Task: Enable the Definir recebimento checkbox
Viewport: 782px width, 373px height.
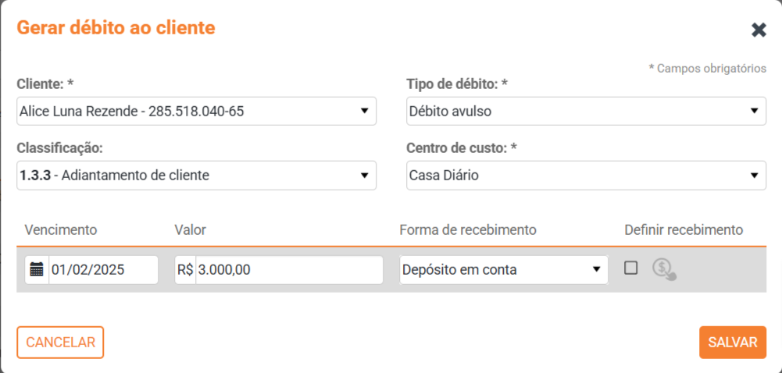Action: [631, 268]
